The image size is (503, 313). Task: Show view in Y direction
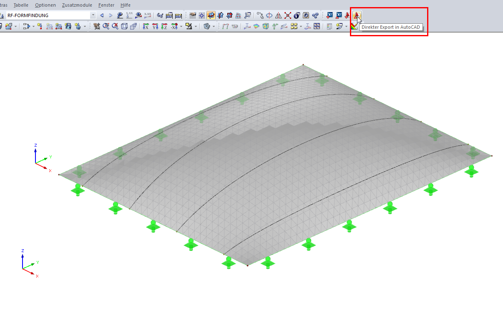click(x=155, y=26)
